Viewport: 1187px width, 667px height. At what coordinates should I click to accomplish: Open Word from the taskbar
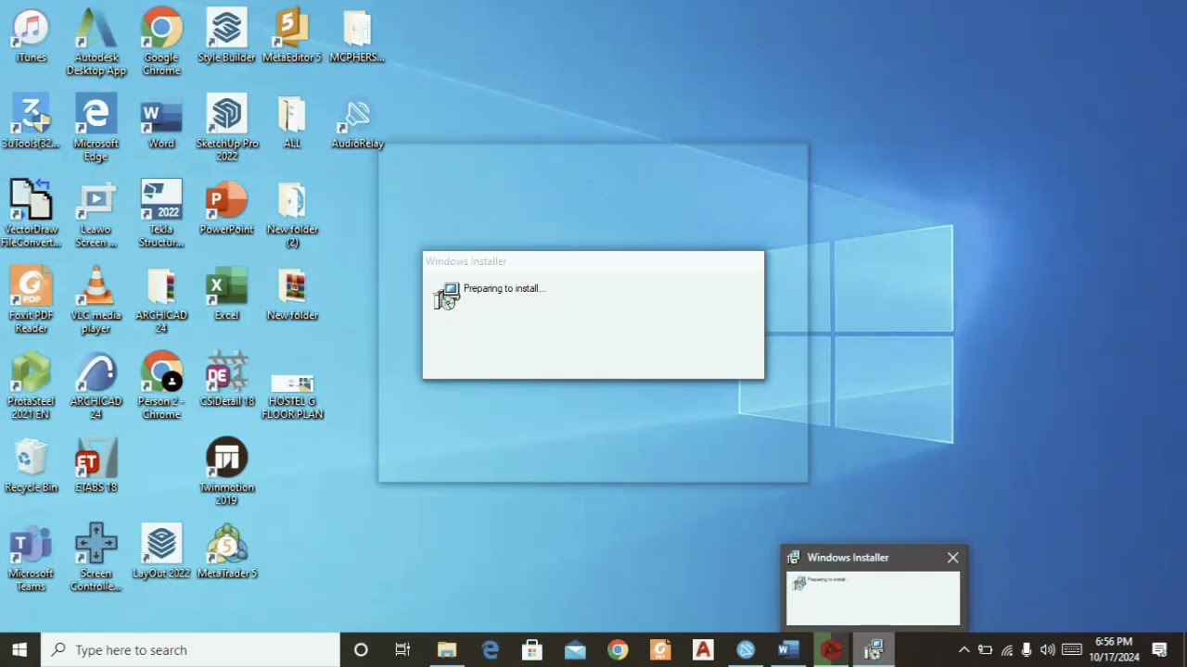click(x=788, y=649)
